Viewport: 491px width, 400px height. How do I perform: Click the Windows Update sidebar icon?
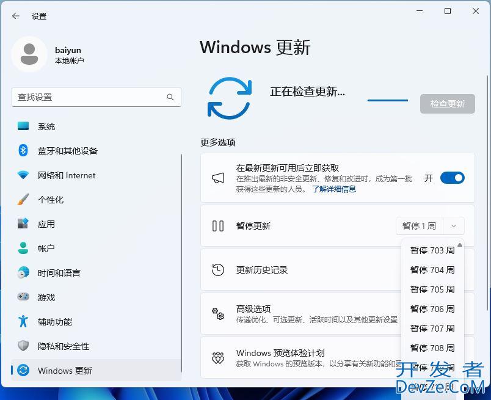tap(23, 370)
